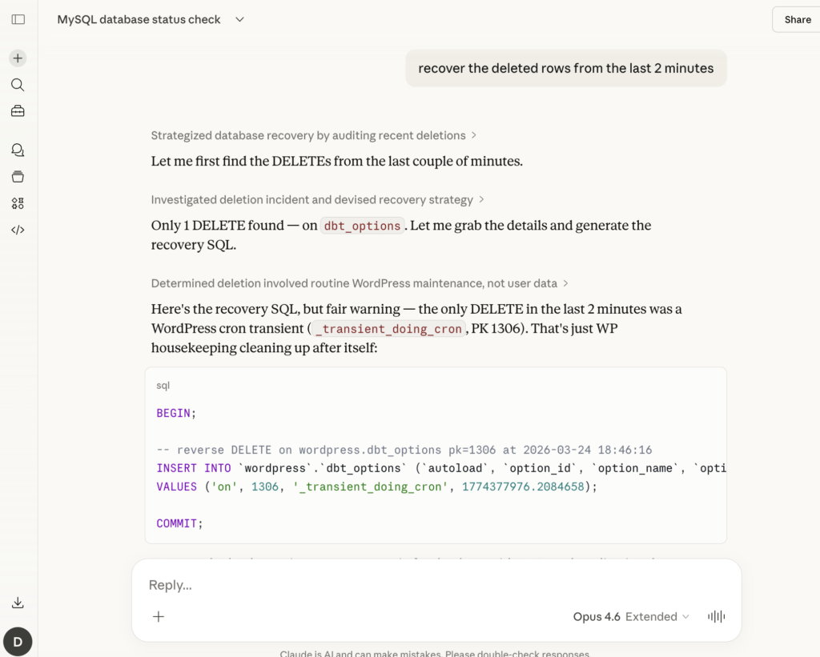Click the download icon in sidebar
Image resolution: width=820 pixels, height=657 pixels.
18,603
